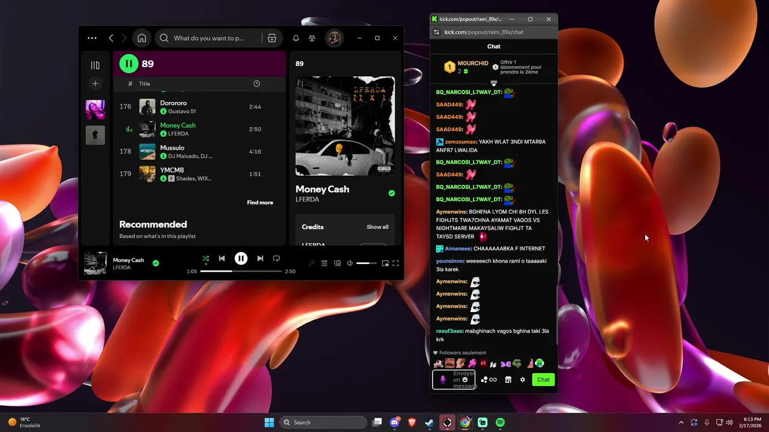The height and width of the screenshot is (432, 769).
Task: Expand Your Library sidebar icon
Action: (x=95, y=65)
